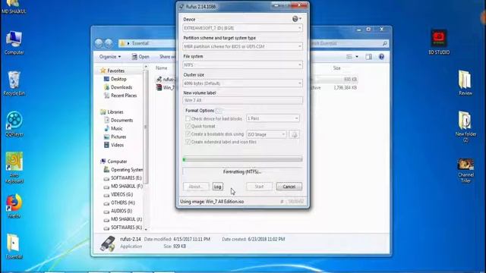Toggle Check device for bad blocks
Viewport: 486px width, 273px height.
click(x=188, y=118)
